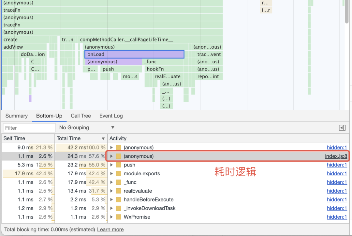
Task: Expand the realEvaluate activity row
Action: click(x=111, y=191)
